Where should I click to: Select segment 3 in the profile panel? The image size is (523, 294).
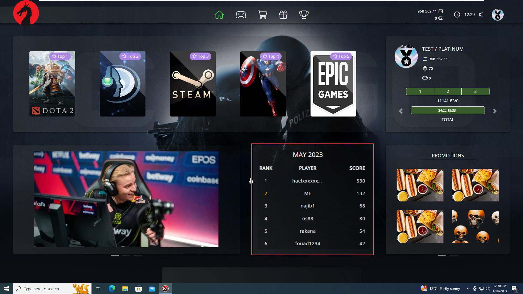point(475,91)
